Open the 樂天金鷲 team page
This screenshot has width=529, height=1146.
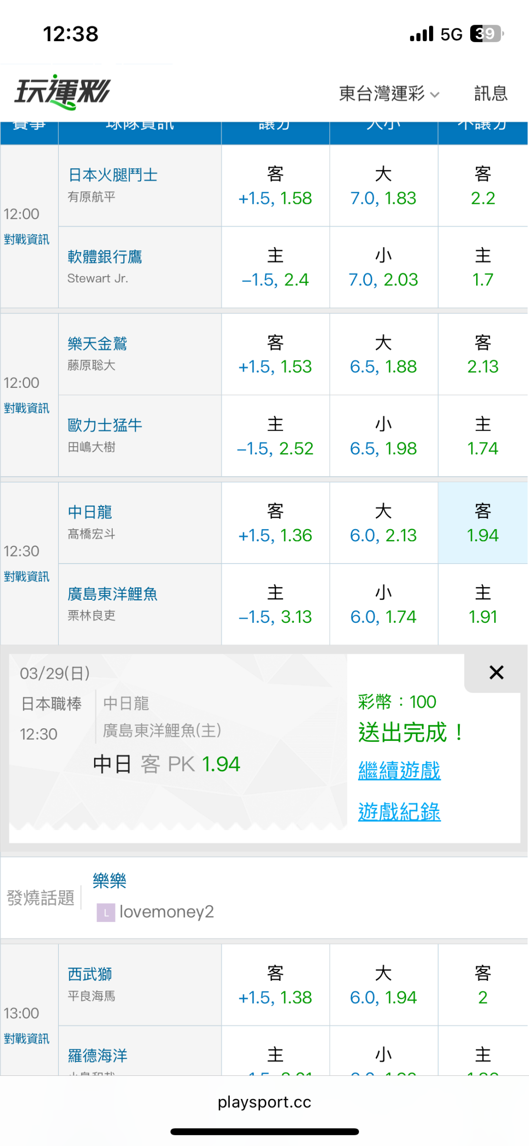click(x=97, y=344)
